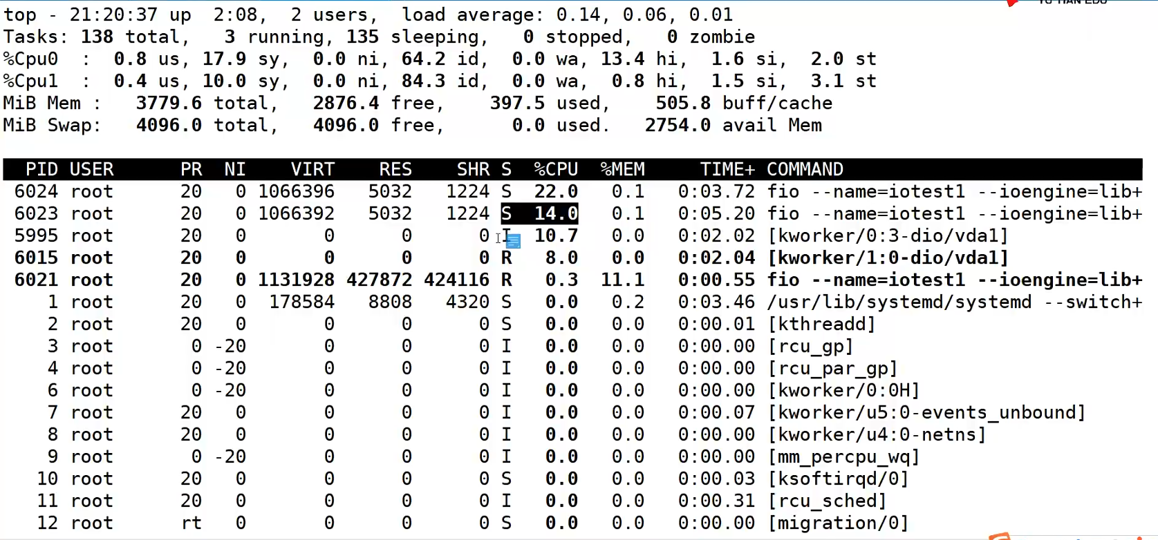Click highlighted 14.0 CPU value
The width and height of the screenshot is (1158, 540).
tap(556, 213)
